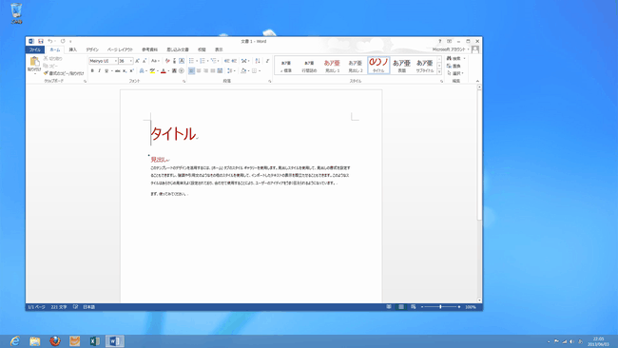Toggle italic formatting

[99, 71]
